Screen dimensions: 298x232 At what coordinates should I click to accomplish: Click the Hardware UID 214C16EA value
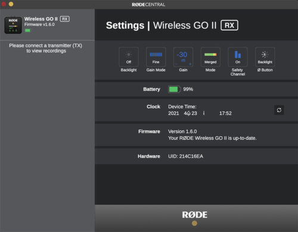[x=185, y=156]
